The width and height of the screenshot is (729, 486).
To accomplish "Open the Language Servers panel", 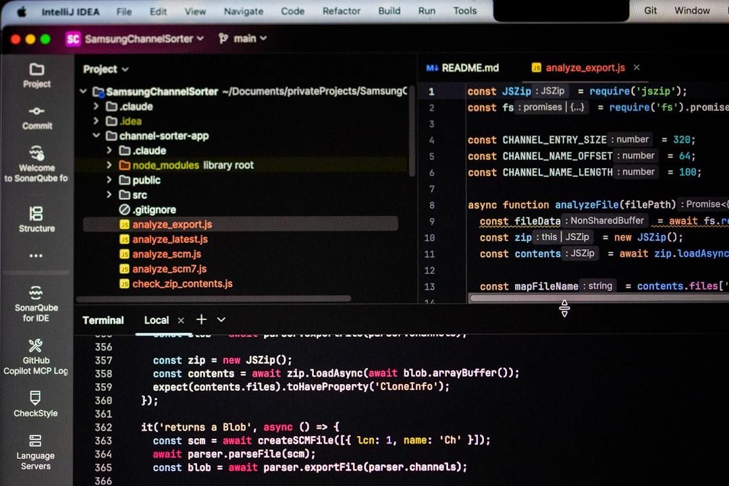I will [35, 451].
